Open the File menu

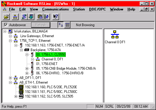[12, 9]
